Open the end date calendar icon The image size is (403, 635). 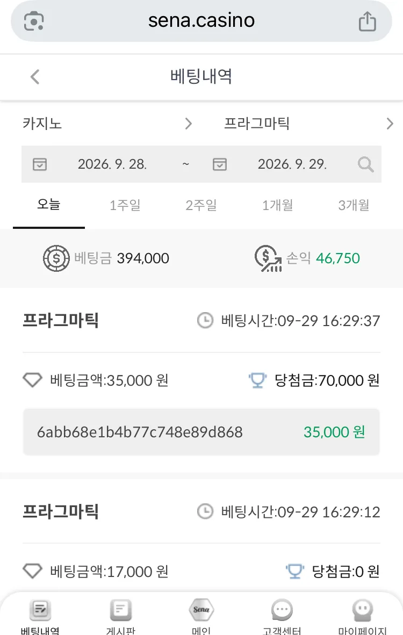coord(220,164)
